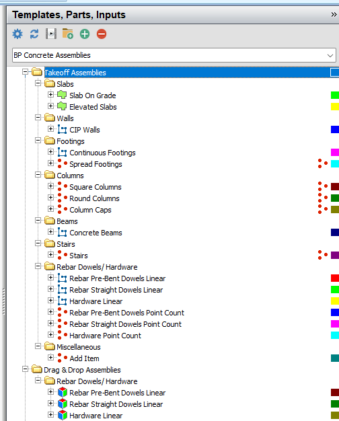Collapse the Takeoff Assemblies node

[26, 72]
